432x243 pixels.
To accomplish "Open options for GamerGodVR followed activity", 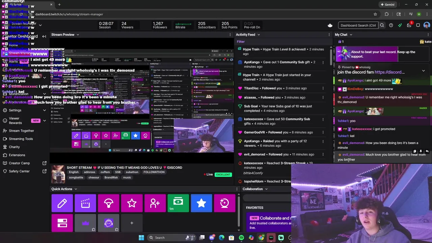I will coord(323,132).
